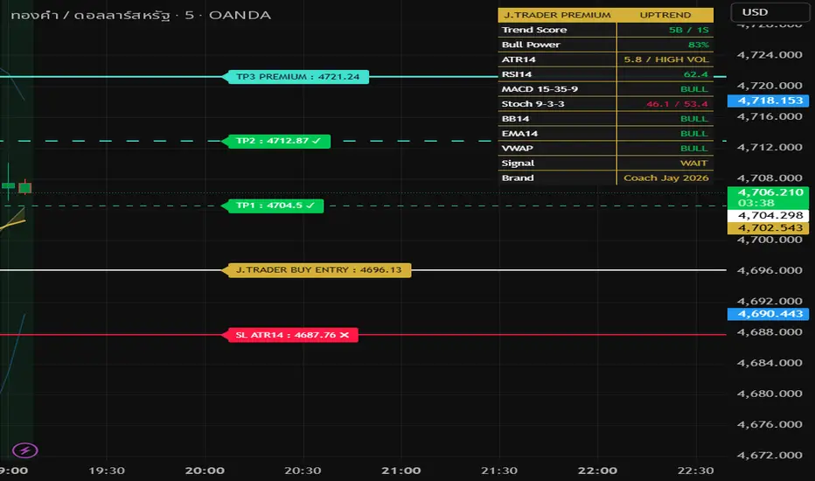
Task: Click the 4,672.000 price axis label
Action: click(x=770, y=455)
